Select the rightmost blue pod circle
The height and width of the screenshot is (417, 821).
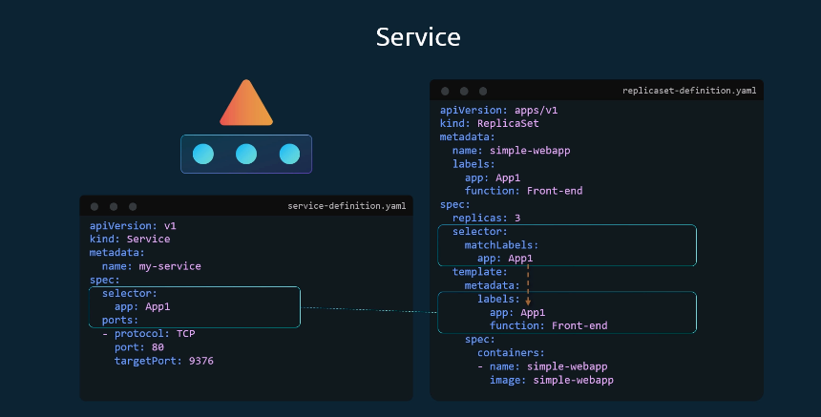coord(289,154)
